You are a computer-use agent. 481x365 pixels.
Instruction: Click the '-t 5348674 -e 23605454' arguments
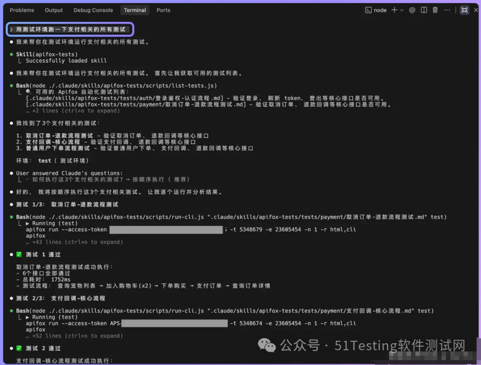(x=265, y=323)
